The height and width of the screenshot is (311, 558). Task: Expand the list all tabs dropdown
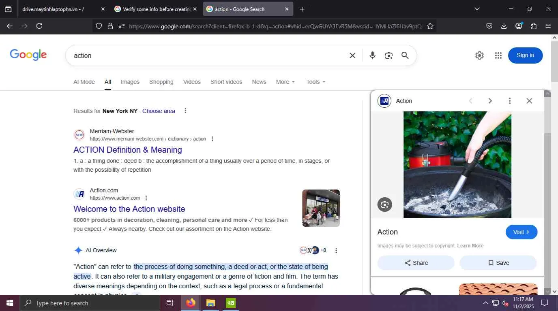[477, 9]
